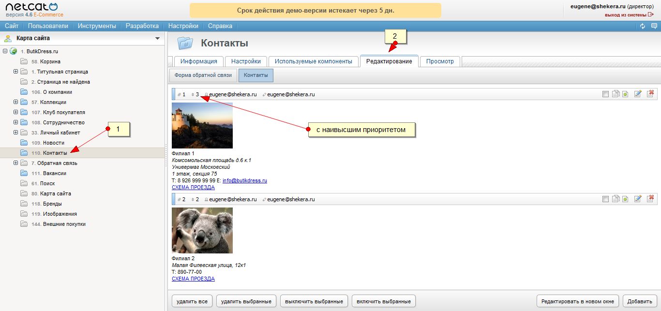661x311 pixels.
Task: Click the green on/off icon for the Филиал 2 record
Action: 625,199
